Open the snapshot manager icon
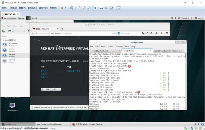Screen dimensions: 205x130 click(89, 8)
